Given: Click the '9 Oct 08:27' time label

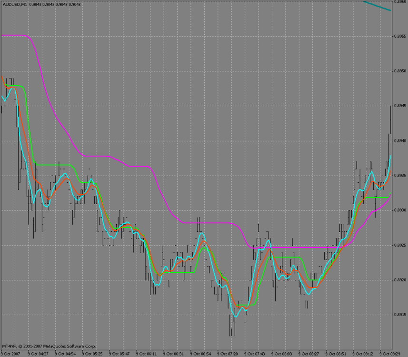Looking at the screenshot, I should (308, 354).
